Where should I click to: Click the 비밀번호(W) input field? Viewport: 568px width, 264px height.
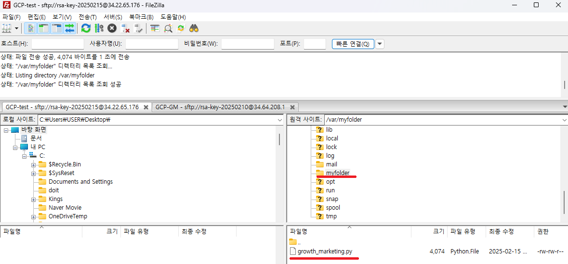[248, 44]
